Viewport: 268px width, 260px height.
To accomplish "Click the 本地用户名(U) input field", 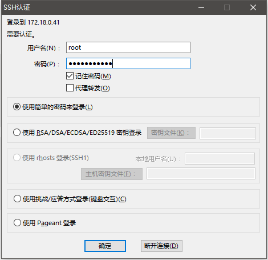I will point(220,158).
